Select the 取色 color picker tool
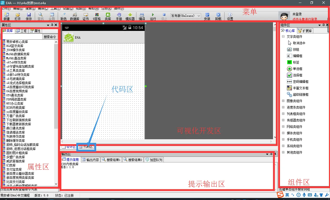The height and width of the screenshot is (200, 330). point(63,16)
